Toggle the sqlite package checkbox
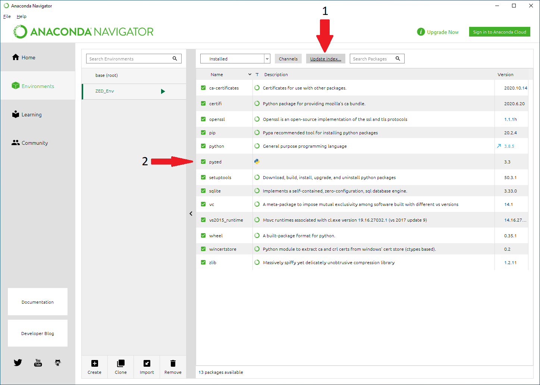Viewport: 540px width, 385px height. pyautogui.click(x=203, y=191)
